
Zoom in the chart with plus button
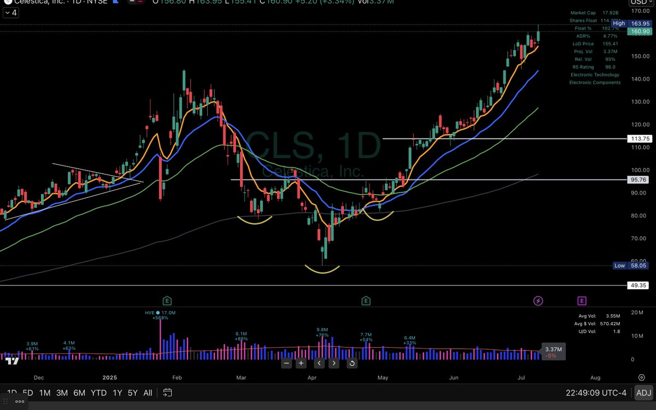[x=301, y=363]
